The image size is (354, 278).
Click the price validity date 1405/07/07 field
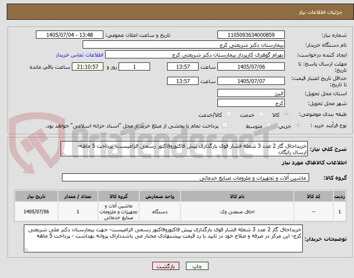[x=251, y=81]
